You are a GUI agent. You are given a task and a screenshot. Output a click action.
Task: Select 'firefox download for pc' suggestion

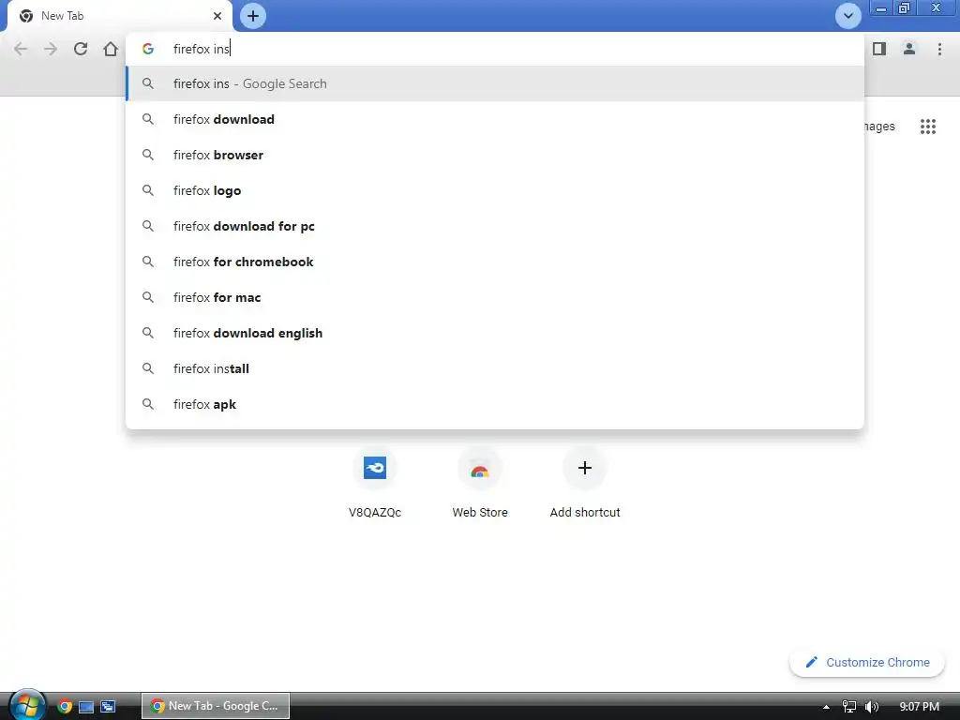pos(495,226)
